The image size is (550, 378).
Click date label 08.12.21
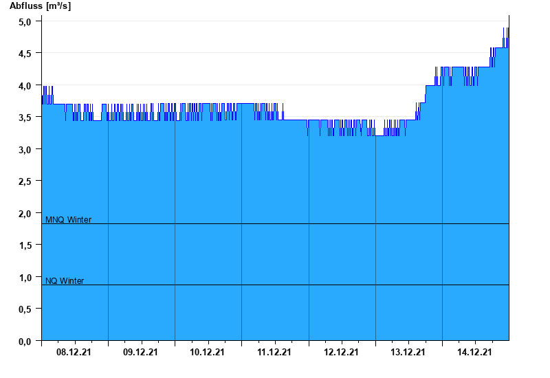click(74, 352)
